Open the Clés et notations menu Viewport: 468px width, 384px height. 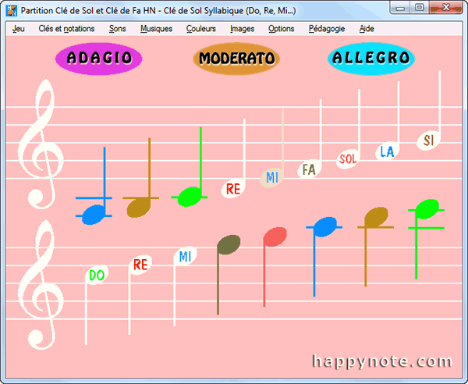point(66,29)
